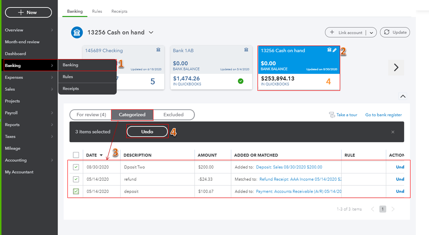This screenshot has height=235, width=429.
Task: Click the bank icon beside account title
Action: (x=77, y=32)
